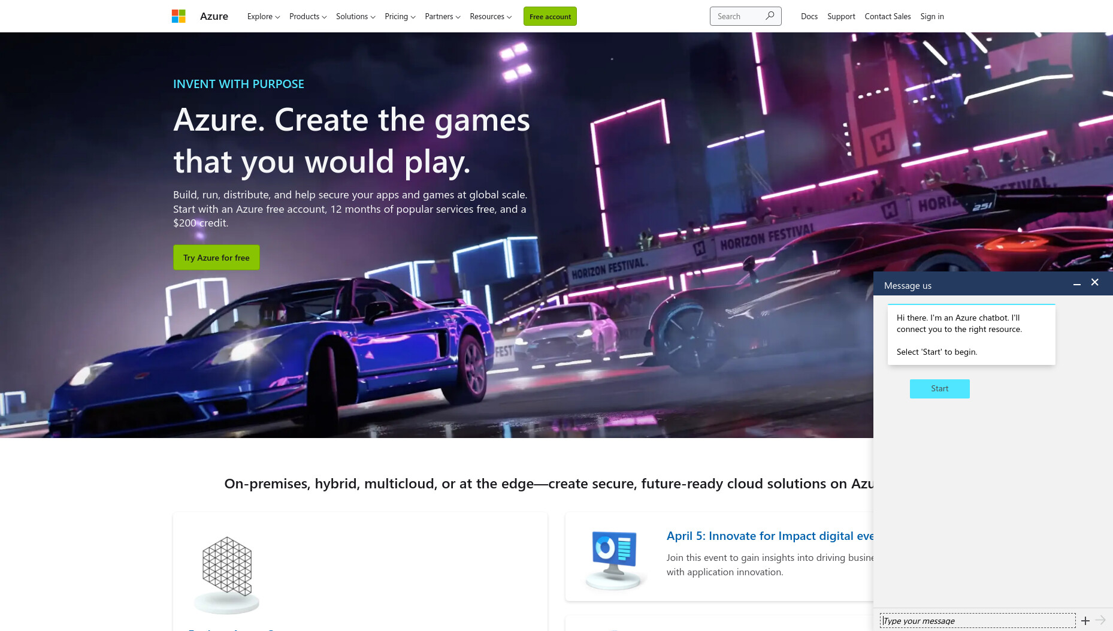Open the Docs link
The height and width of the screenshot is (631, 1113).
point(809,16)
